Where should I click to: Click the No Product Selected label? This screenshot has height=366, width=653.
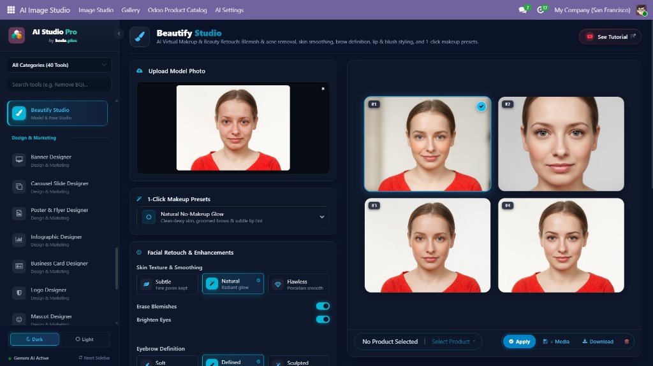[x=390, y=341]
